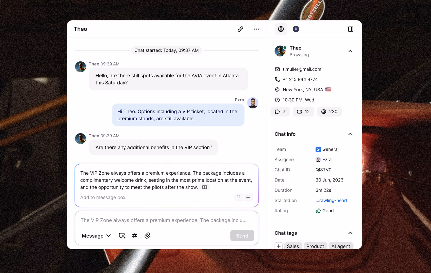Insert canned response with hashtag icon
The height and width of the screenshot is (273, 431).
click(134, 236)
